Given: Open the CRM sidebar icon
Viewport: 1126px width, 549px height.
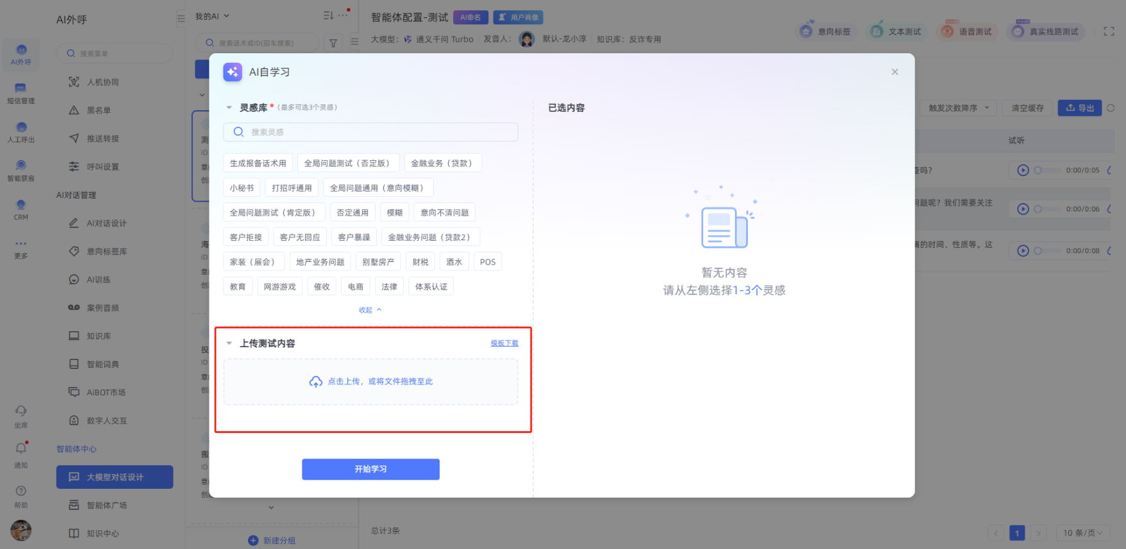Looking at the screenshot, I should (x=21, y=209).
